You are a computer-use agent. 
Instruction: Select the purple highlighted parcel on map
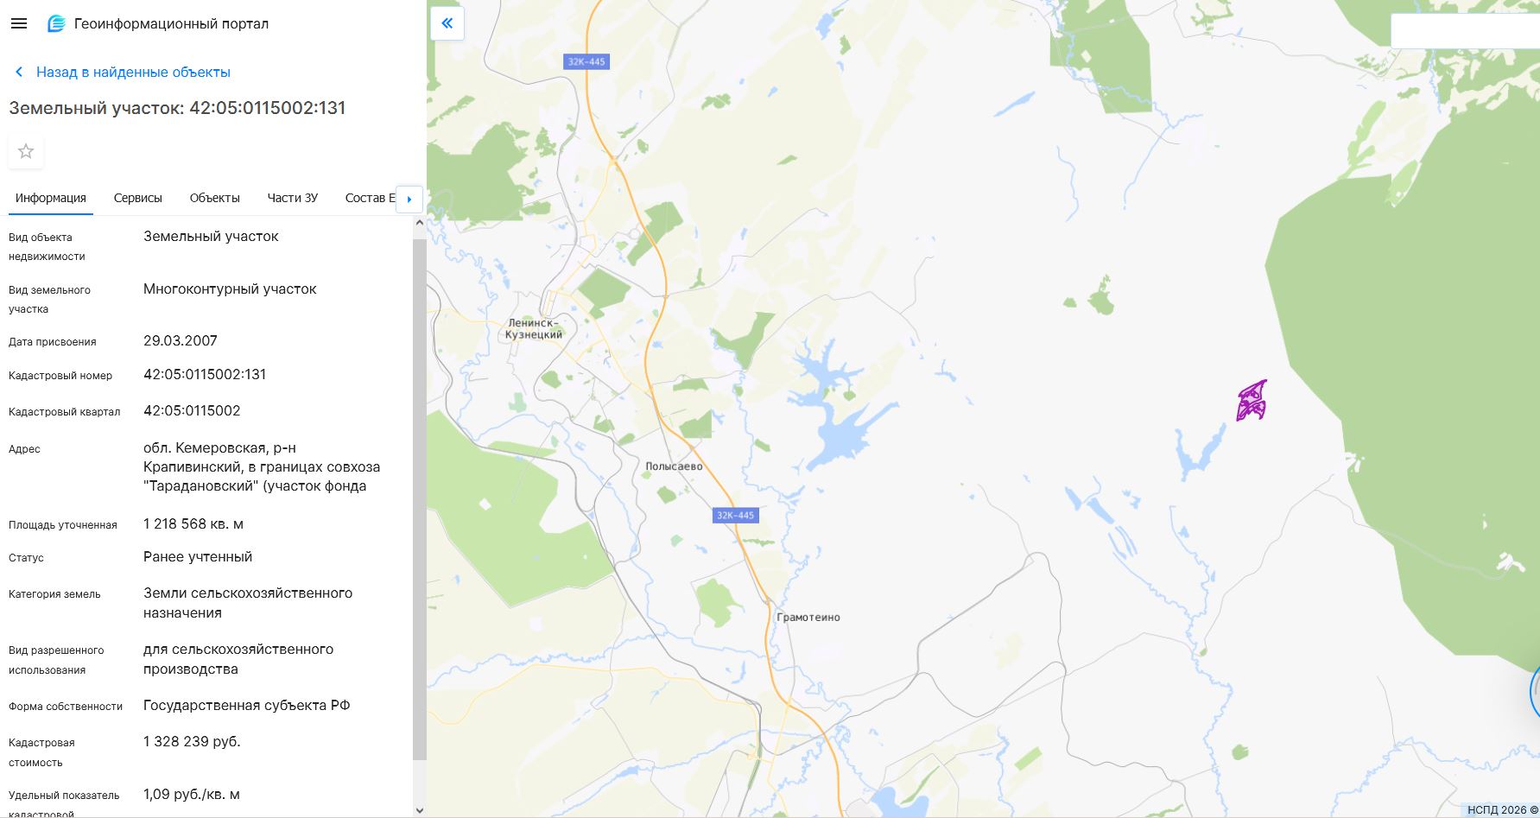click(x=1252, y=401)
